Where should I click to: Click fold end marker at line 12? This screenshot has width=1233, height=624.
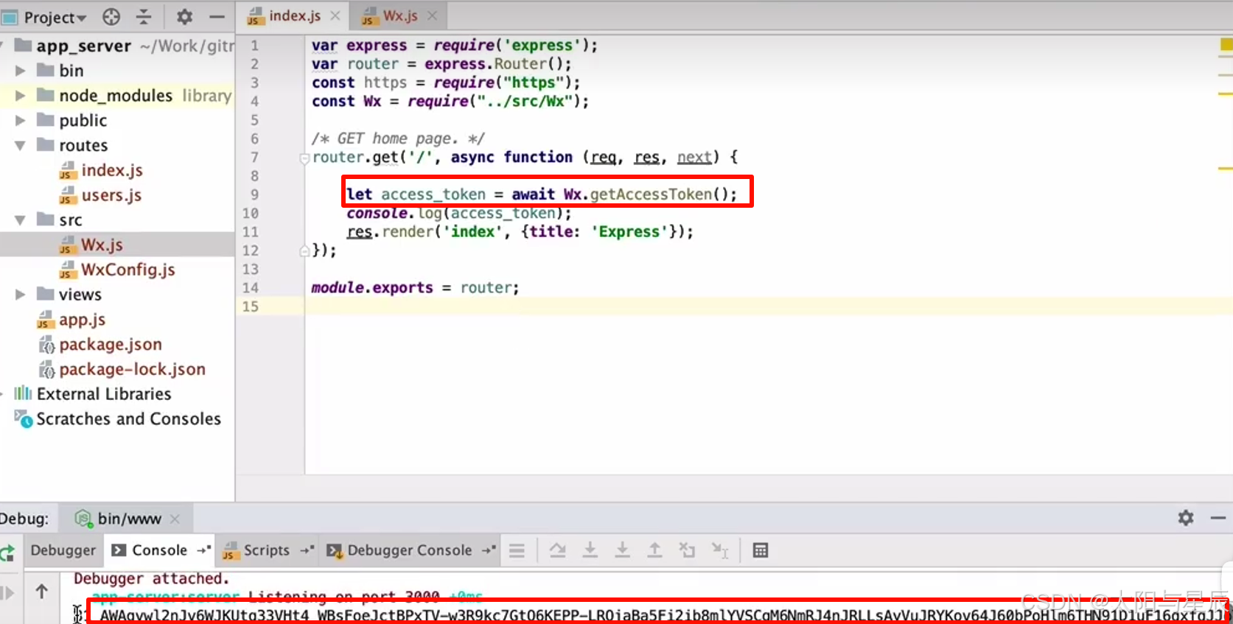pyautogui.click(x=304, y=251)
